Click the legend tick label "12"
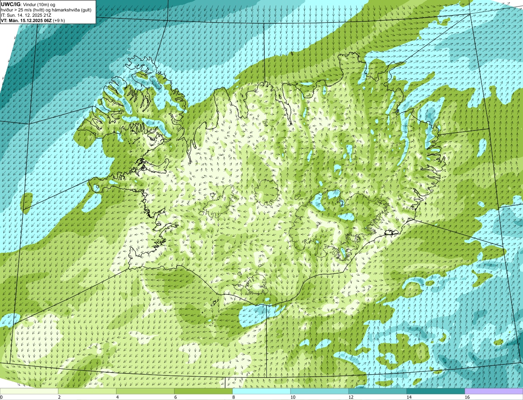Screen dimensions: 523x400 click(x=351, y=397)
